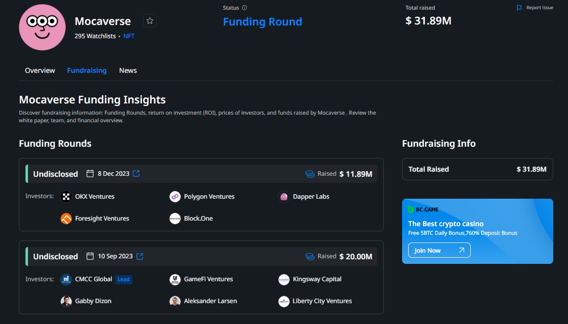Click the Foresight Ventures orange logo
568x324 pixels.
[x=66, y=219]
